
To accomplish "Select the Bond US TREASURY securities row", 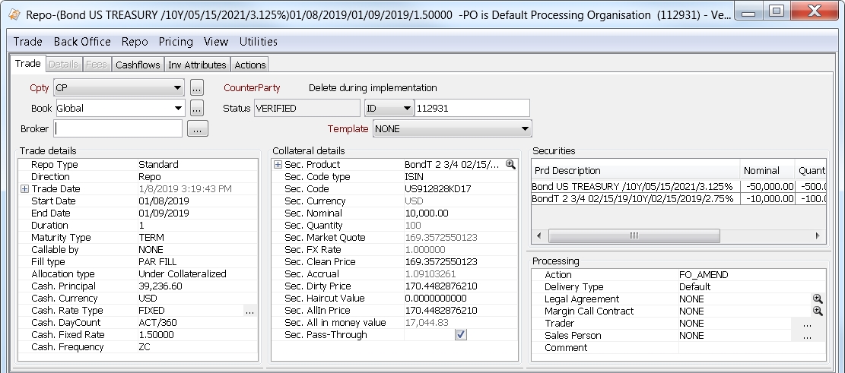I will [x=678, y=186].
